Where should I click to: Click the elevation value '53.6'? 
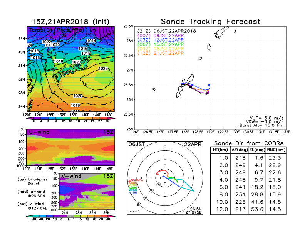pos(257,209)
